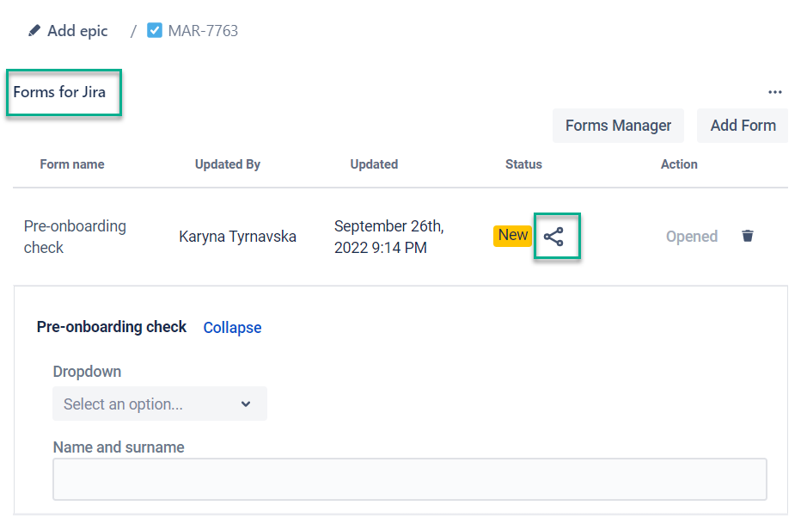
Task: Click the Add Form button
Action: pos(743,126)
